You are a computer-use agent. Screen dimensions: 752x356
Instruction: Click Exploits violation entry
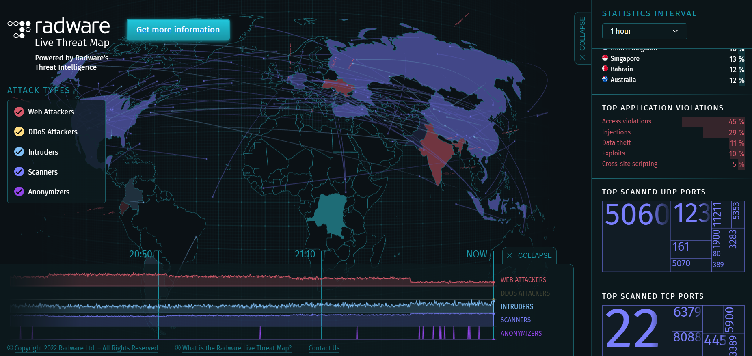pyautogui.click(x=614, y=153)
